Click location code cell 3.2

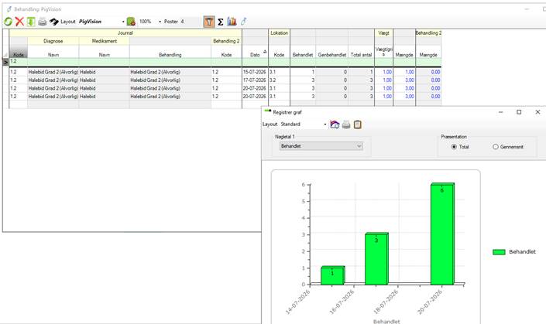pos(279,80)
